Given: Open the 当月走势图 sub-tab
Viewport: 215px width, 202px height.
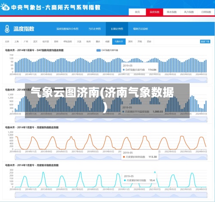Looking at the screenshot, I should 95,29.
